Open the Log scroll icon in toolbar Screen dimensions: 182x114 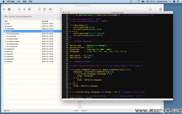point(61,9)
